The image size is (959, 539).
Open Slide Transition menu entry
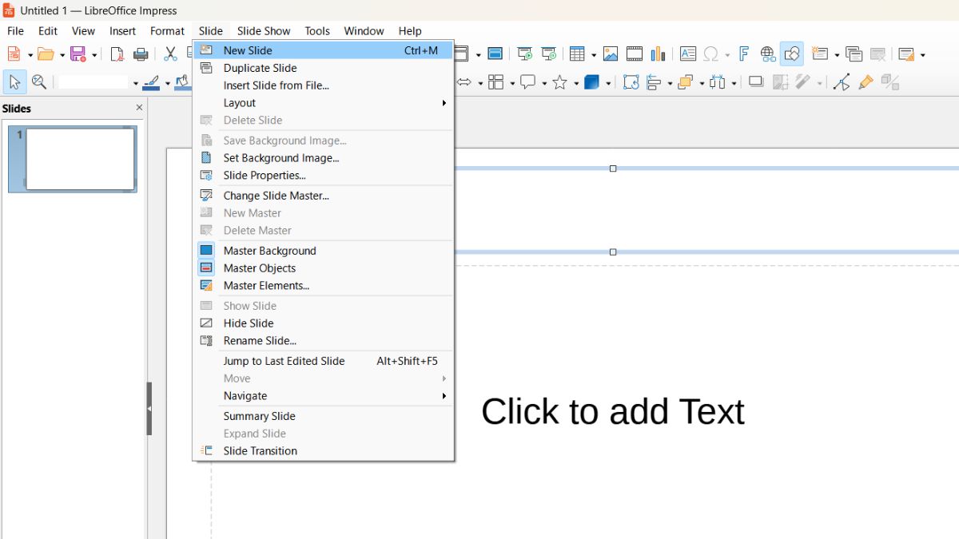pyautogui.click(x=324, y=451)
